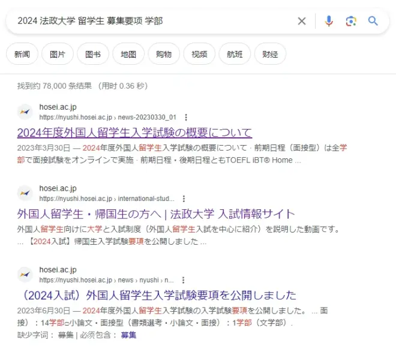This screenshot has width=396, height=346.
Task: Click into the search query text field
Action: [150, 21]
